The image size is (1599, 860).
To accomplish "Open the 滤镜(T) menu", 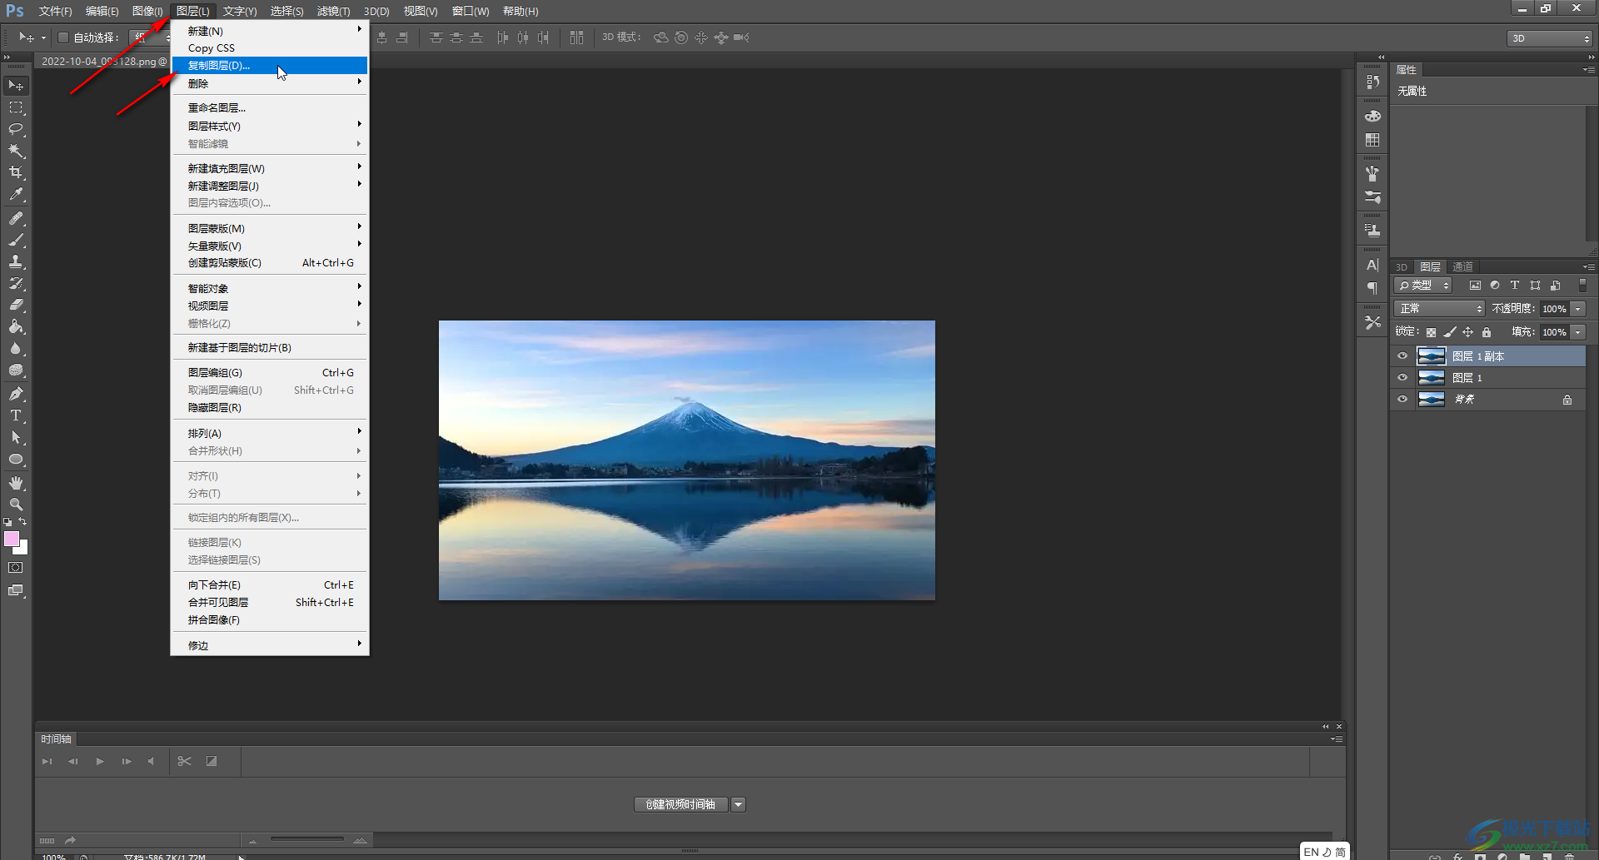I will point(333,11).
